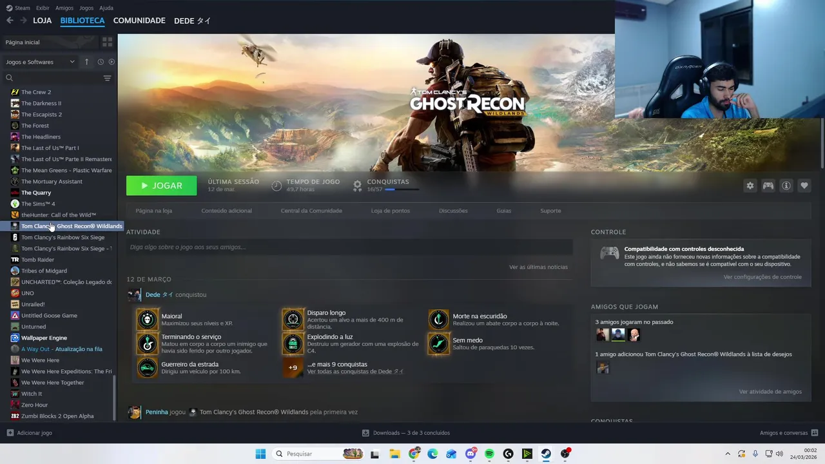Open the LOJA tab
The width and height of the screenshot is (825, 464).
(x=42, y=21)
